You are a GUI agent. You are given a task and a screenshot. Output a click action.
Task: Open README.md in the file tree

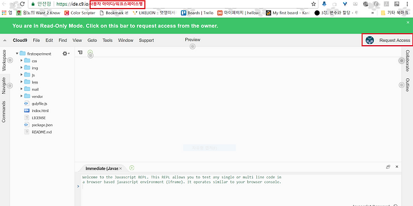pos(42,132)
